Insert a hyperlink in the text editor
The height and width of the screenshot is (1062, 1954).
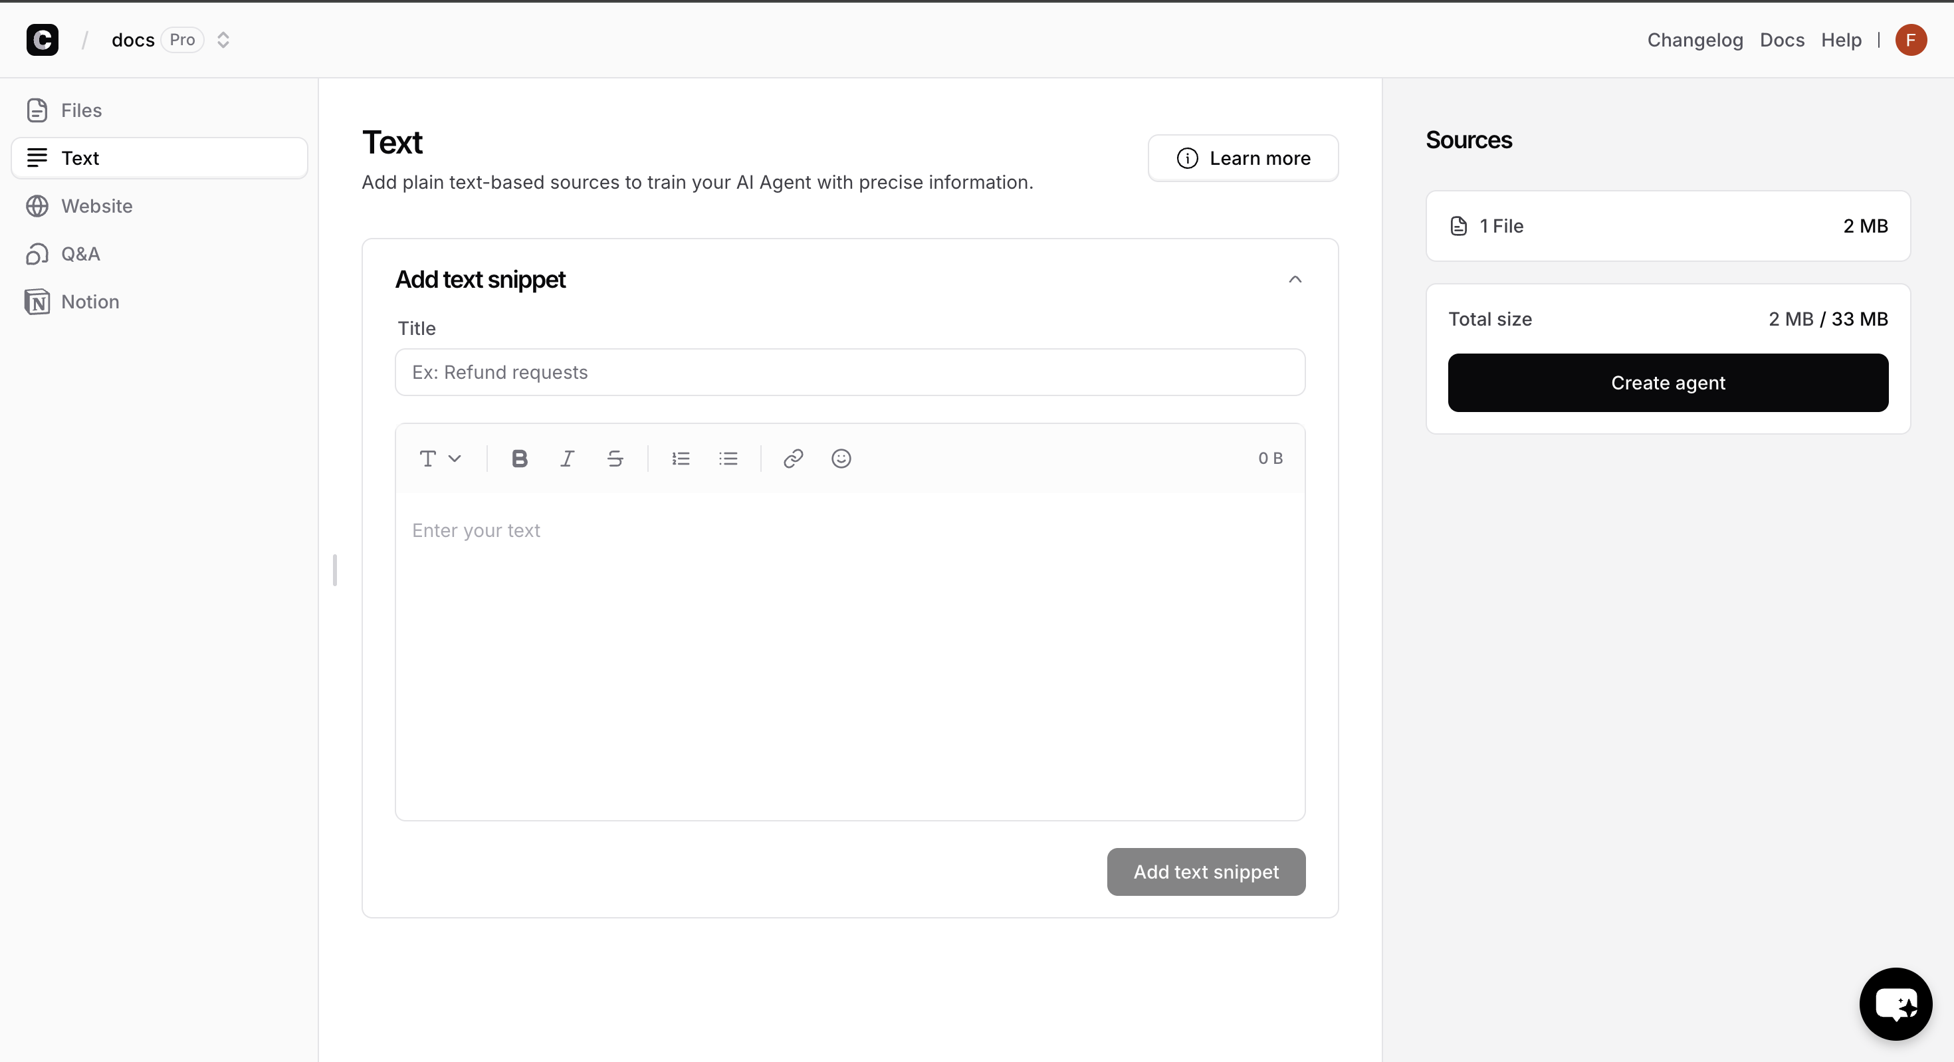click(x=793, y=458)
